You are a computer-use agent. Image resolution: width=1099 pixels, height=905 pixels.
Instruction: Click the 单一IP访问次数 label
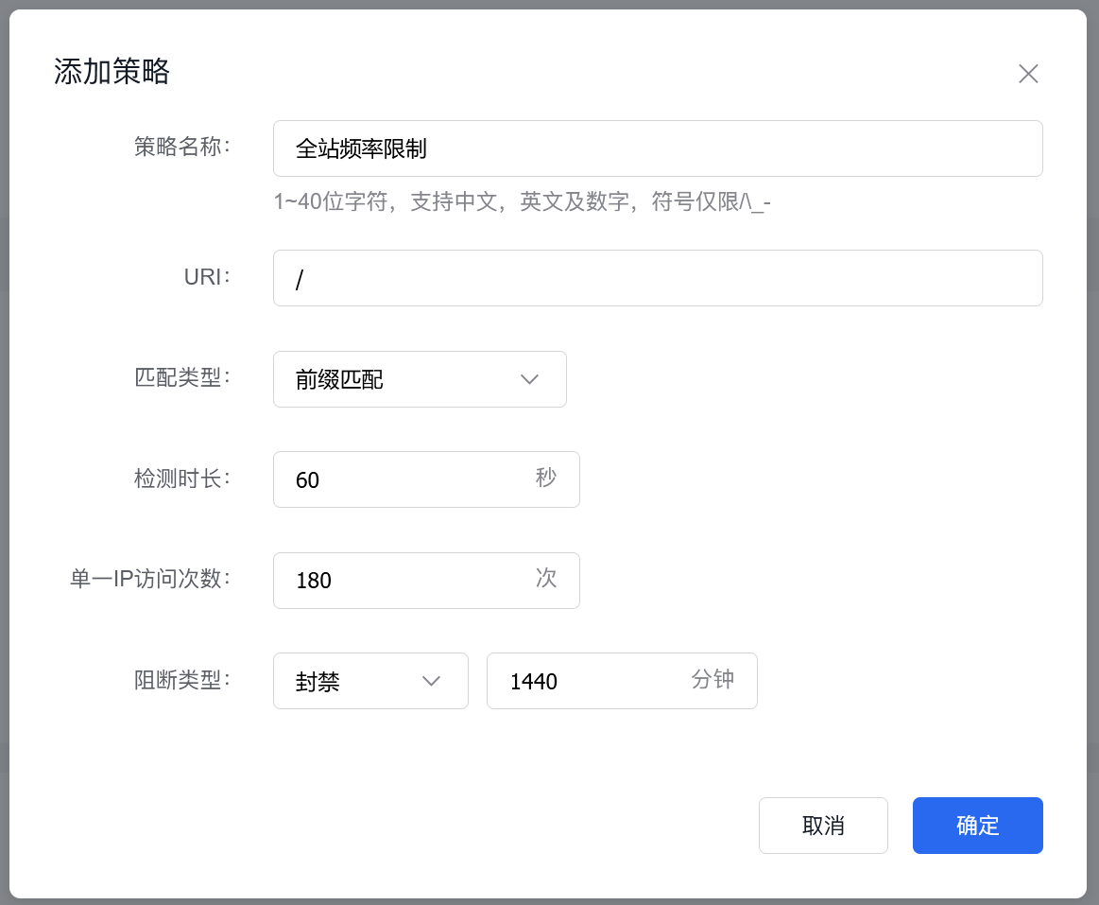(150, 579)
